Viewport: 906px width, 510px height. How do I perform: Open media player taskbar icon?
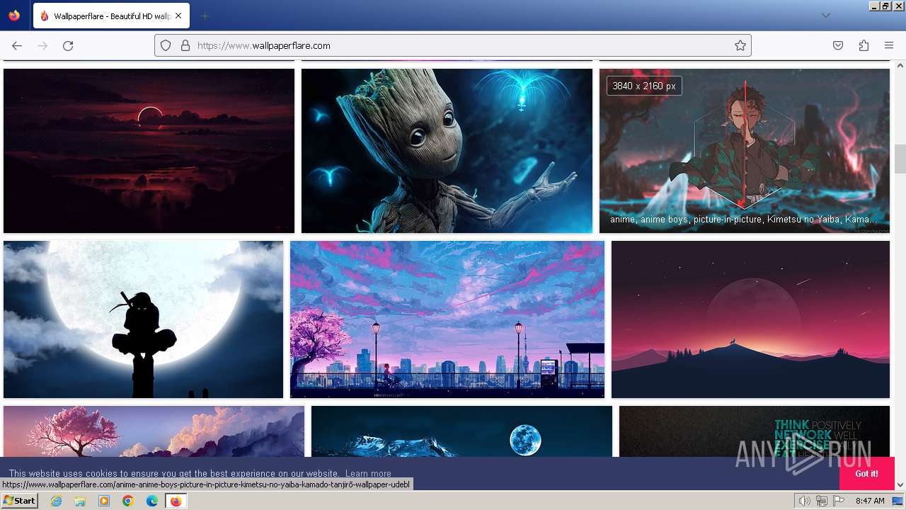tap(104, 501)
